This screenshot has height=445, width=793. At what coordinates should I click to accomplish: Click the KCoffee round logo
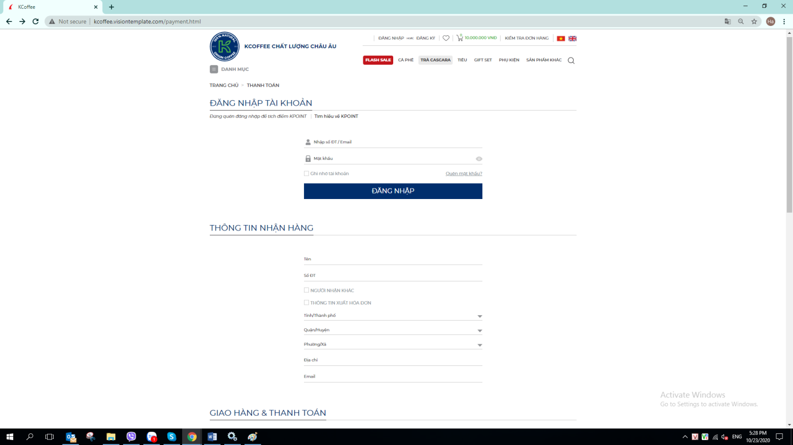pyautogui.click(x=224, y=46)
